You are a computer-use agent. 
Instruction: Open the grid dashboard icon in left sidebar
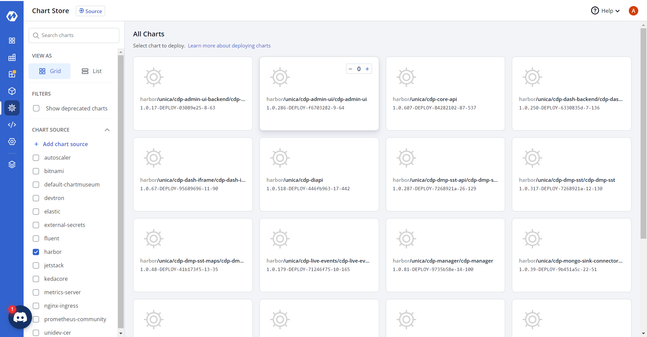coord(12,41)
